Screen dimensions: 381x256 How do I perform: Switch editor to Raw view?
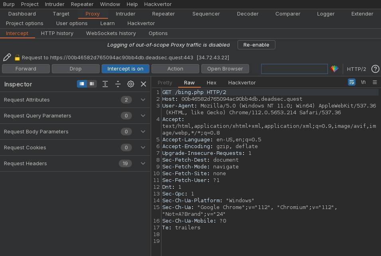(189, 83)
